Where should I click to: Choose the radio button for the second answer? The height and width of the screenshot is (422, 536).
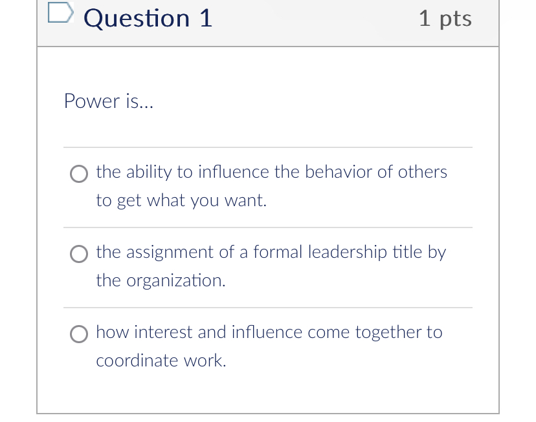pyautogui.click(x=78, y=254)
